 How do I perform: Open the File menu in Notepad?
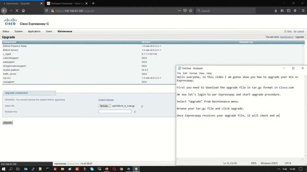[x=179, y=73]
